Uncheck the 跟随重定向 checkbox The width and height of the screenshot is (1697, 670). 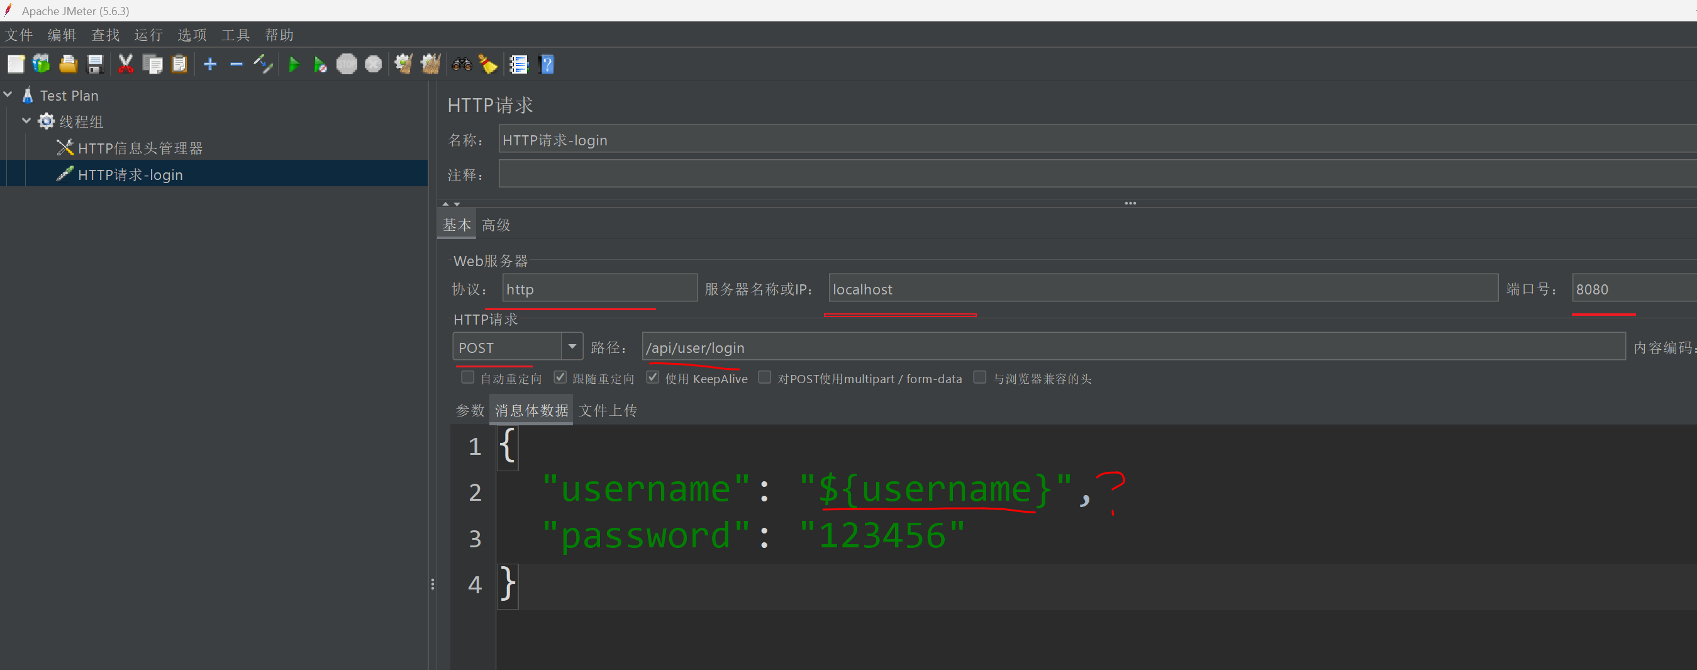560,377
